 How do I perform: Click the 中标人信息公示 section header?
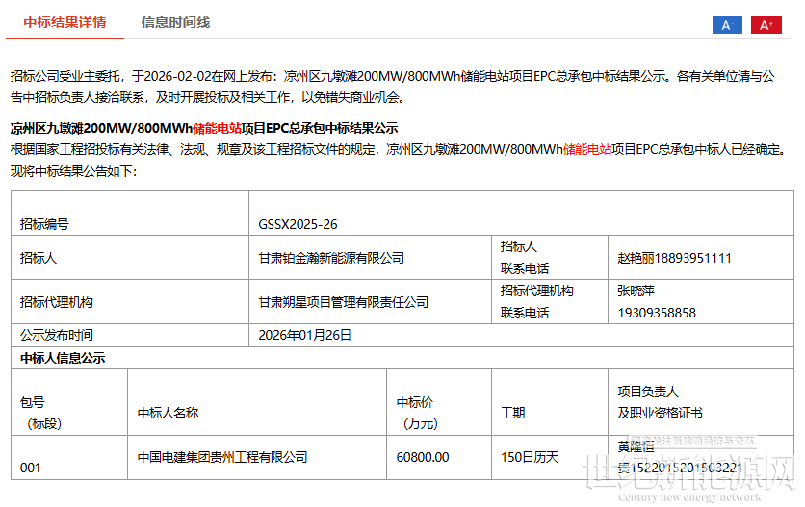click(x=63, y=358)
